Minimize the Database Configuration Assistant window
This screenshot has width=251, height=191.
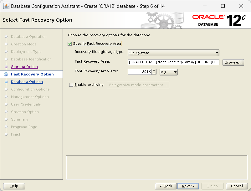pyautogui.click(x=205, y=6)
